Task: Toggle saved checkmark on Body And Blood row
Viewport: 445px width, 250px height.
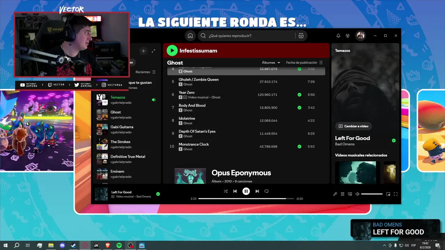Action: (299, 108)
